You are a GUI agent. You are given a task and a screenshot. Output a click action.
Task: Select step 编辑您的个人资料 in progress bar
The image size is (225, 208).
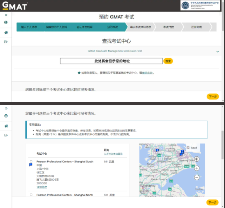(x=56, y=27)
